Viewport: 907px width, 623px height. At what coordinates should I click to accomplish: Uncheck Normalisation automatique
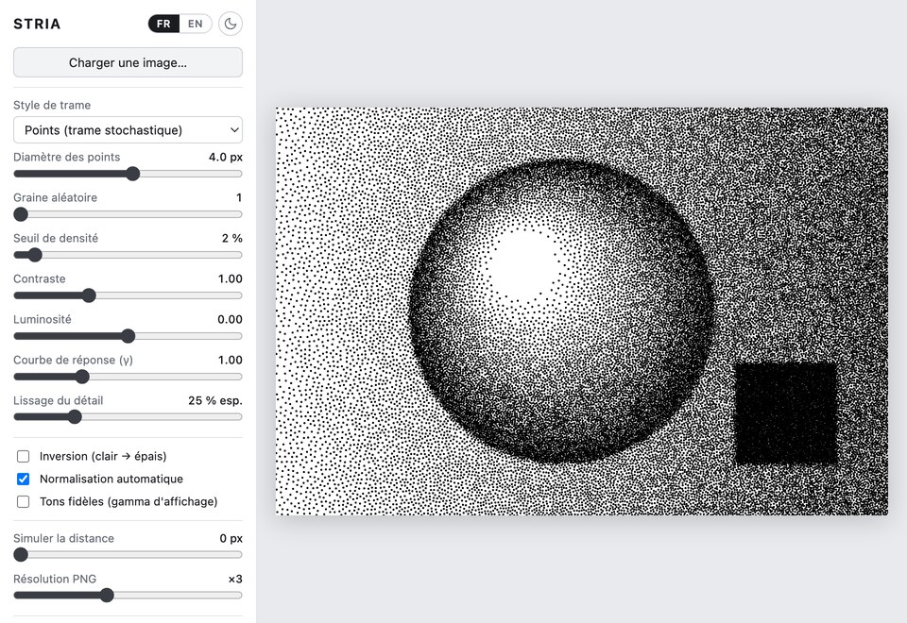coord(23,480)
